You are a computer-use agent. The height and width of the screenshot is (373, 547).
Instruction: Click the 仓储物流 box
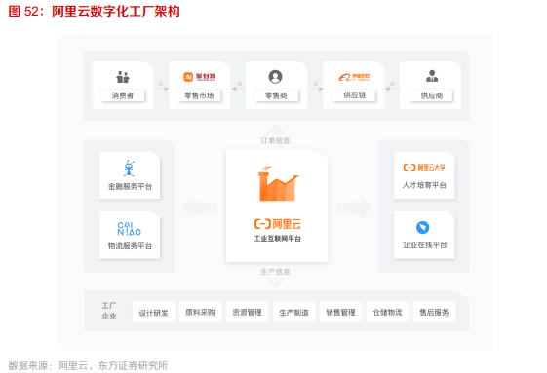[387, 312]
